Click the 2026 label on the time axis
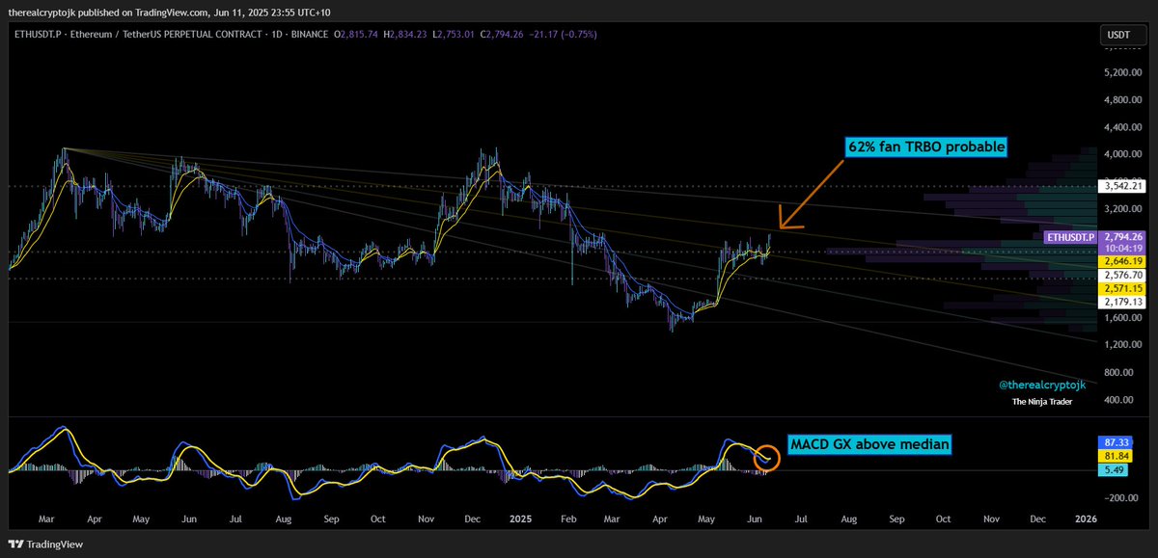The image size is (1158, 558). (x=1087, y=518)
